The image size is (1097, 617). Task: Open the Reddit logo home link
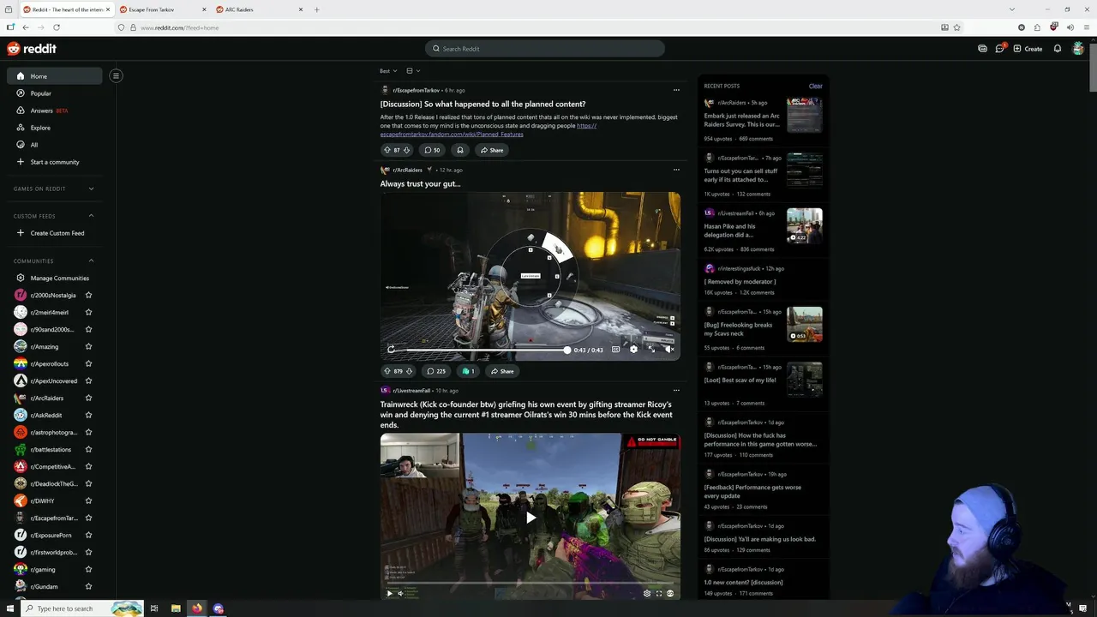[x=32, y=49]
